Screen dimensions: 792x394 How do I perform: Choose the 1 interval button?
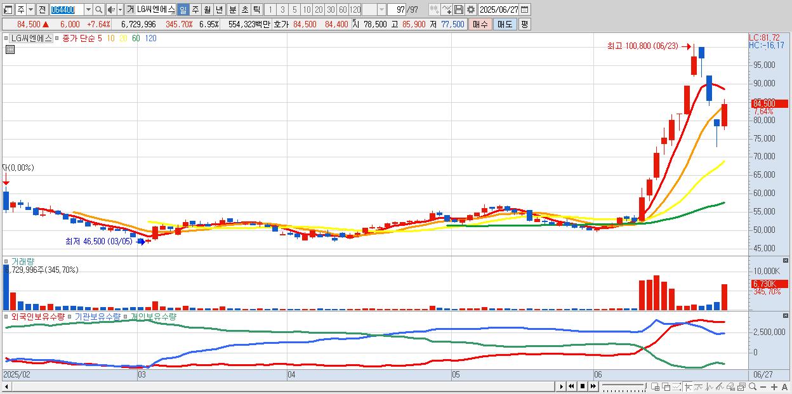tap(270, 10)
